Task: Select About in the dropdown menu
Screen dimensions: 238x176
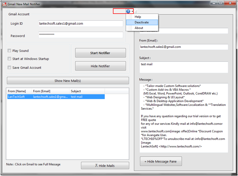Action: coord(142,28)
